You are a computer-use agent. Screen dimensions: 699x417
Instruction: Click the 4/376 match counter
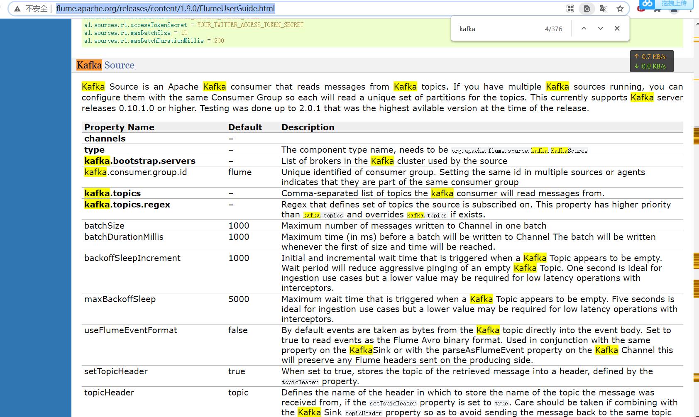click(554, 29)
